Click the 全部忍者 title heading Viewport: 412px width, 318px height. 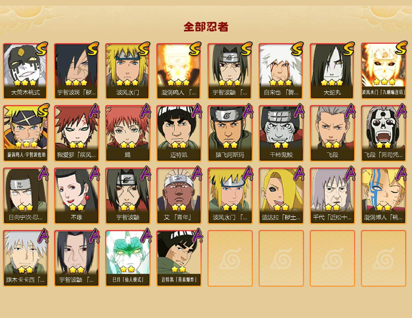pos(206,27)
